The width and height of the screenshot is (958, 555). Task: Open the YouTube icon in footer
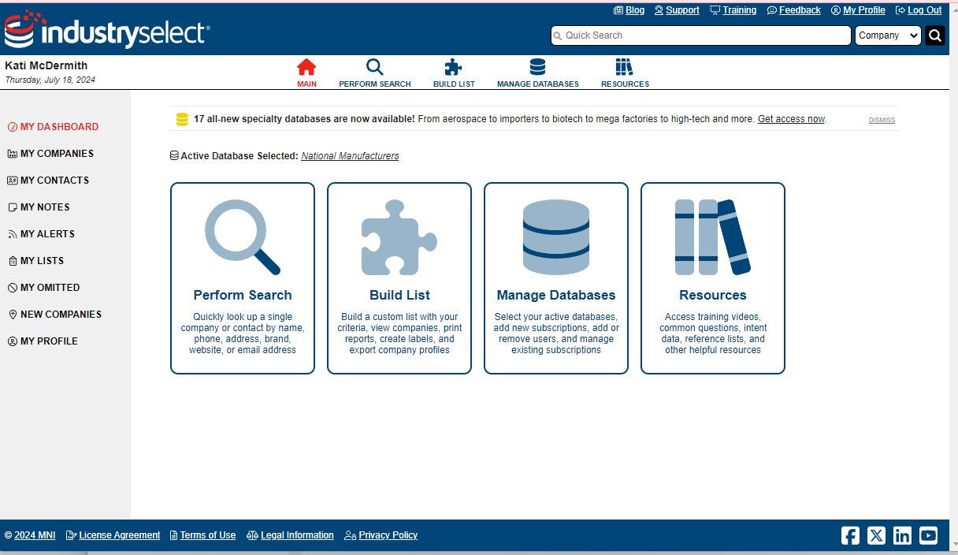pos(928,535)
